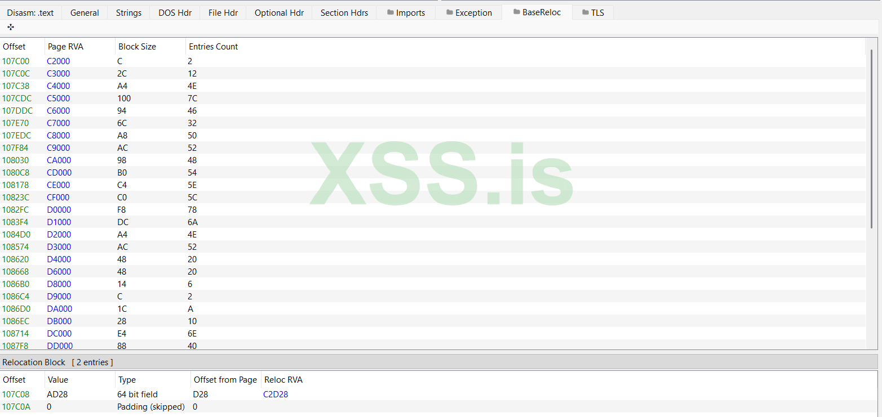The image size is (882, 417).
Task: Click the move cursor icon below the tabs
Action: pyautogui.click(x=10, y=26)
